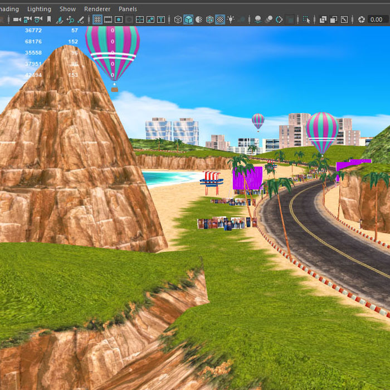Open the Show menu
The image size is (390, 390).
[67, 9]
